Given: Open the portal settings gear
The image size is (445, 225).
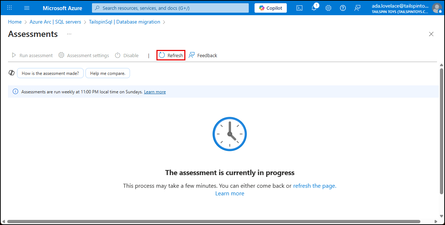Looking at the screenshot, I should (328, 8).
